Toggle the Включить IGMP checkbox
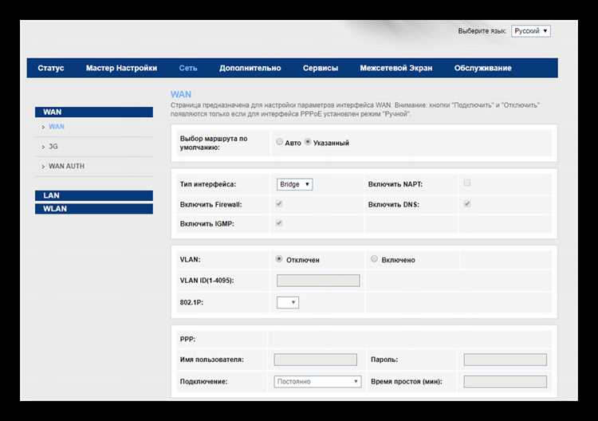Viewport: 598px width, 421px height. tap(279, 223)
